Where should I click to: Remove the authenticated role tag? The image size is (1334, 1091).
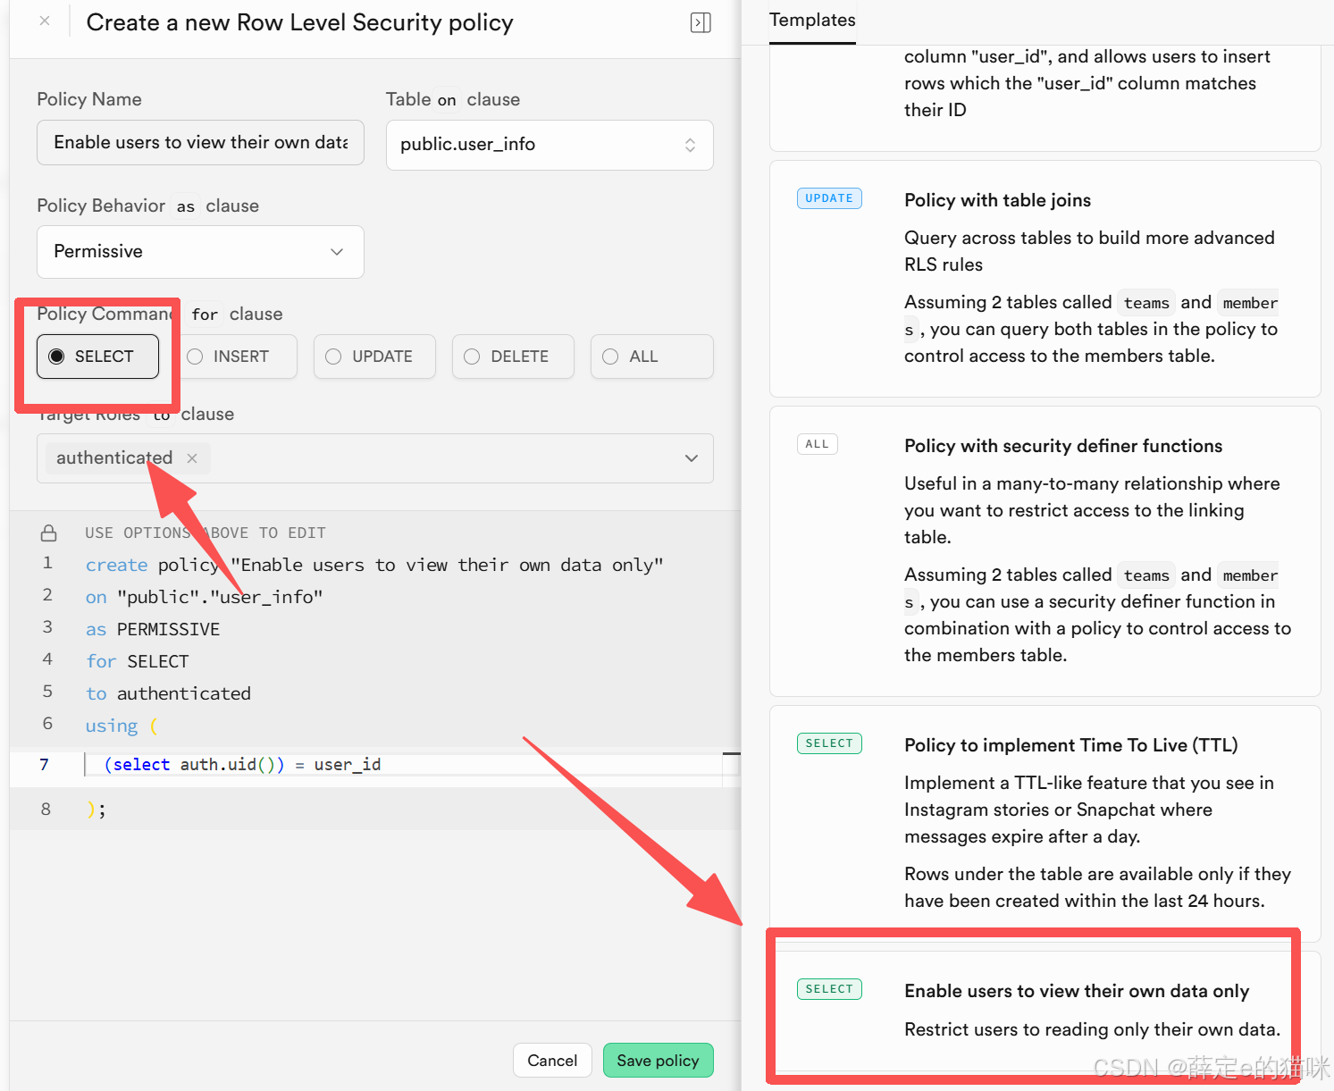click(192, 458)
